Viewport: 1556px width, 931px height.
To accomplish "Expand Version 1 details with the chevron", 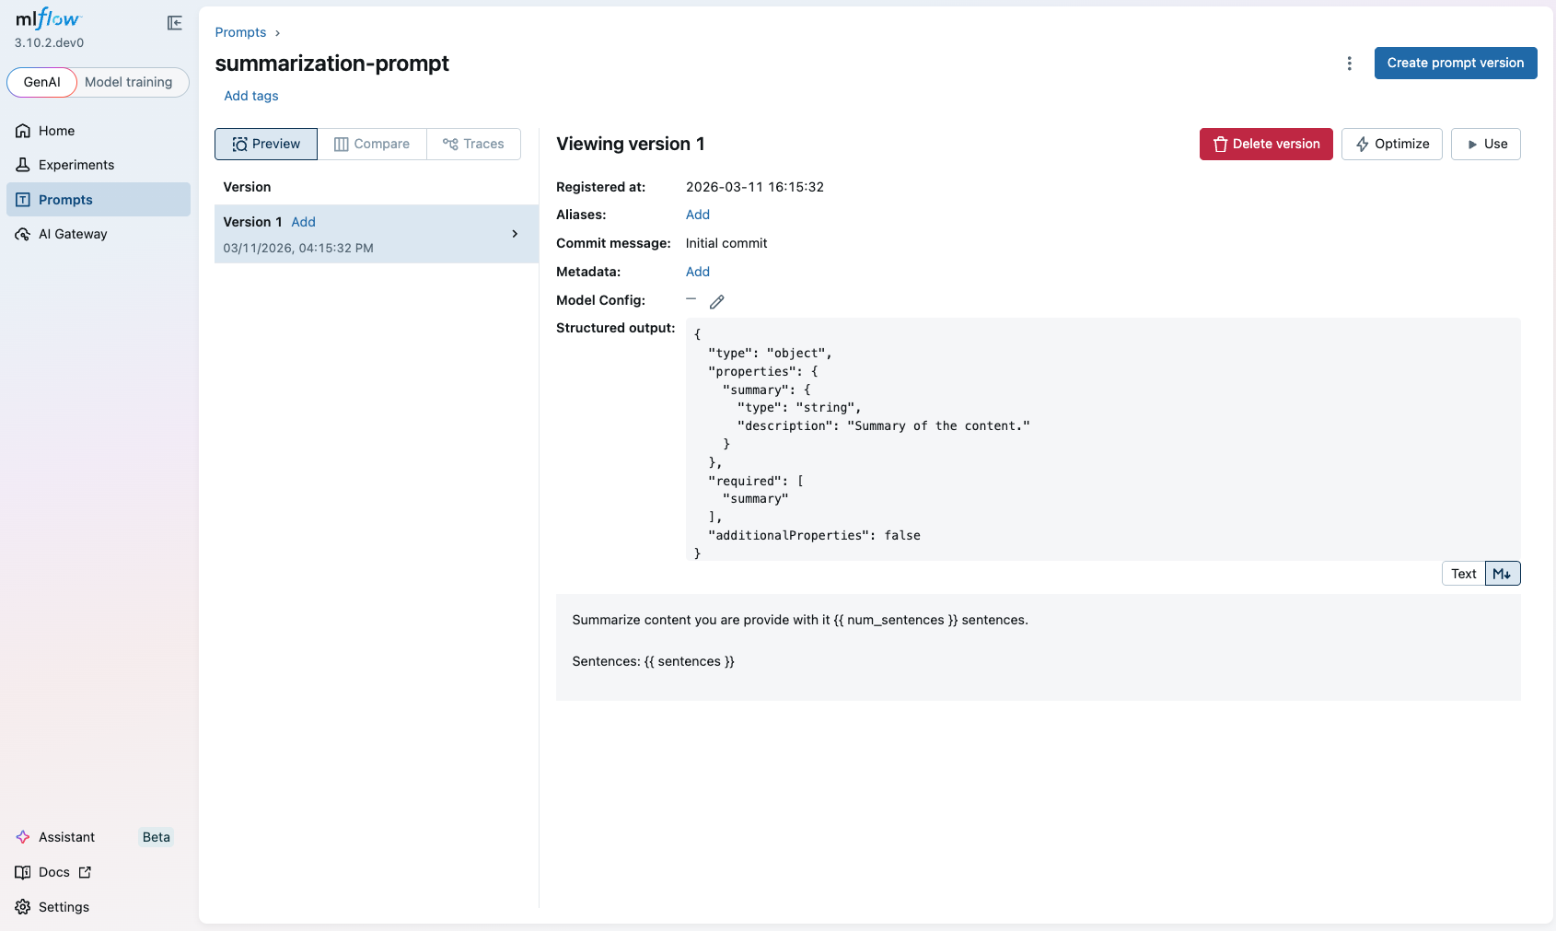I will [x=515, y=234].
